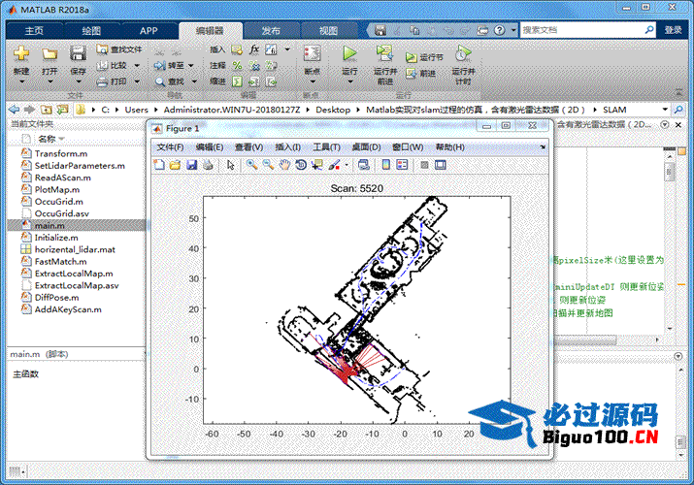Select Figure 1 zoom out tool
Image resolution: width=694 pixels, height=485 pixels.
point(268,165)
